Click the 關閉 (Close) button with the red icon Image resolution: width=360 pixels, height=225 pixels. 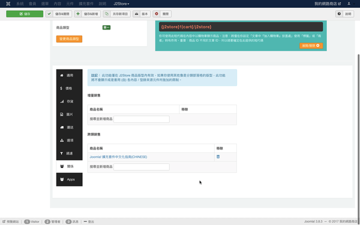162,14
